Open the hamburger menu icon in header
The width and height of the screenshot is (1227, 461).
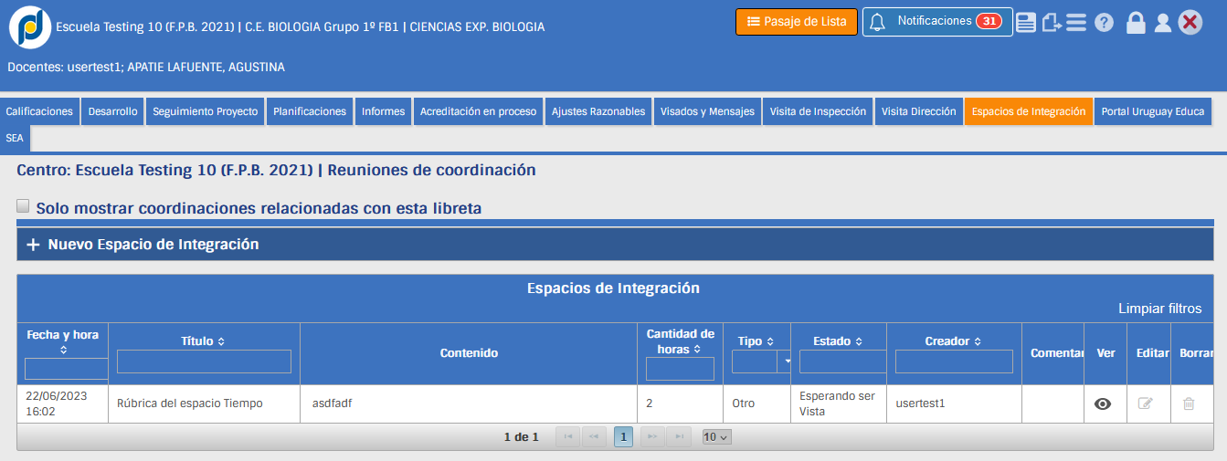pyautogui.click(x=1076, y=23)
